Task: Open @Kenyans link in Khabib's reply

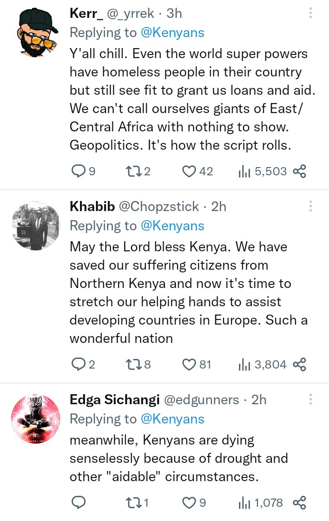Action: [172, 226]
